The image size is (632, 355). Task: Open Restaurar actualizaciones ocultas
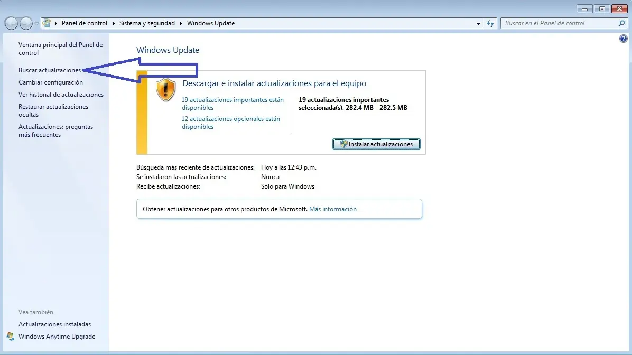coord(53,110)
